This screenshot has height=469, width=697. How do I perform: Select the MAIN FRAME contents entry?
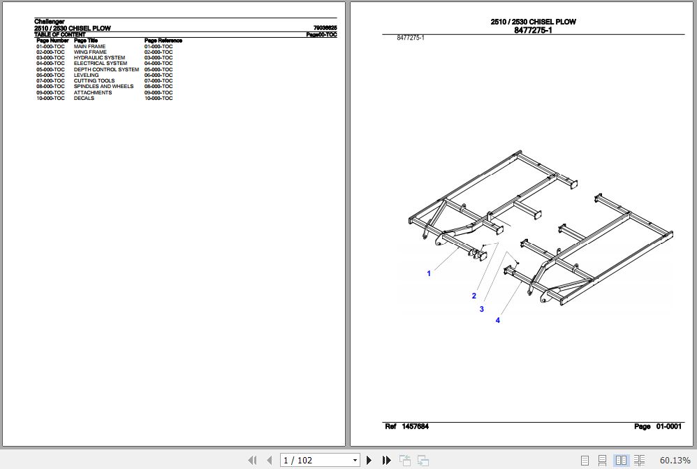pos(90,47)
